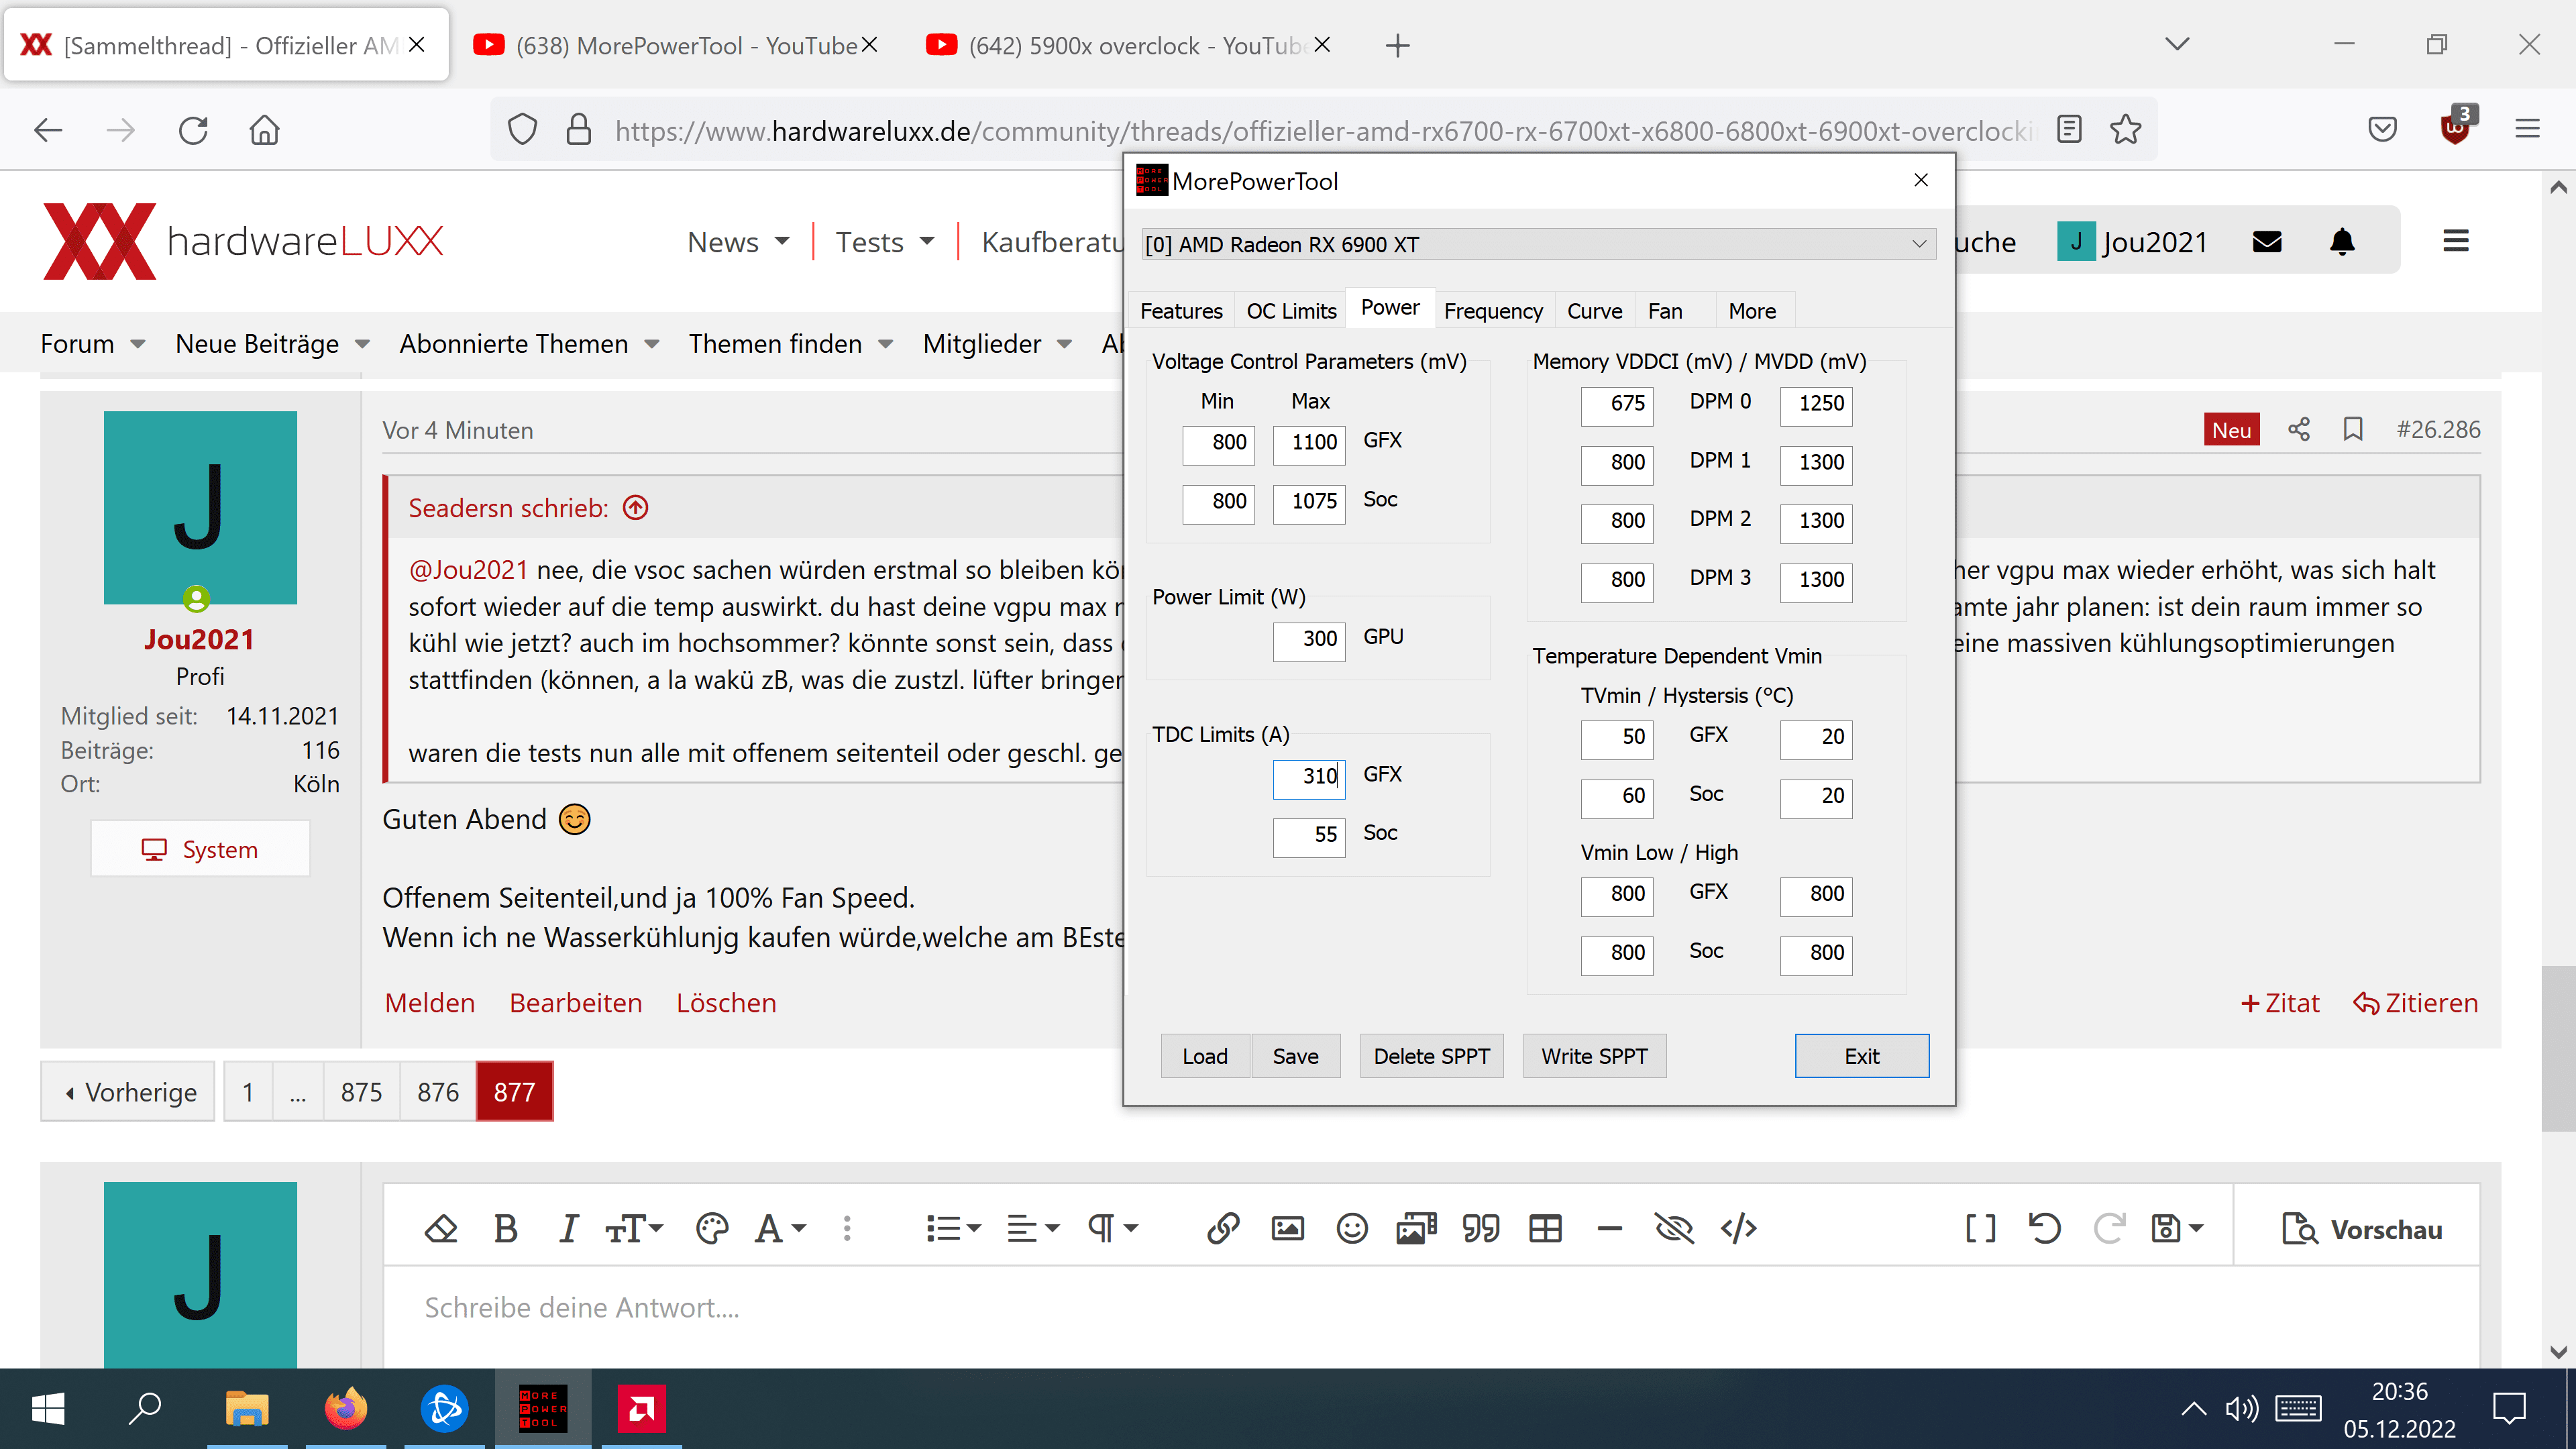
Task: Bookmark the page with star icon
Action: [2126, 130]
